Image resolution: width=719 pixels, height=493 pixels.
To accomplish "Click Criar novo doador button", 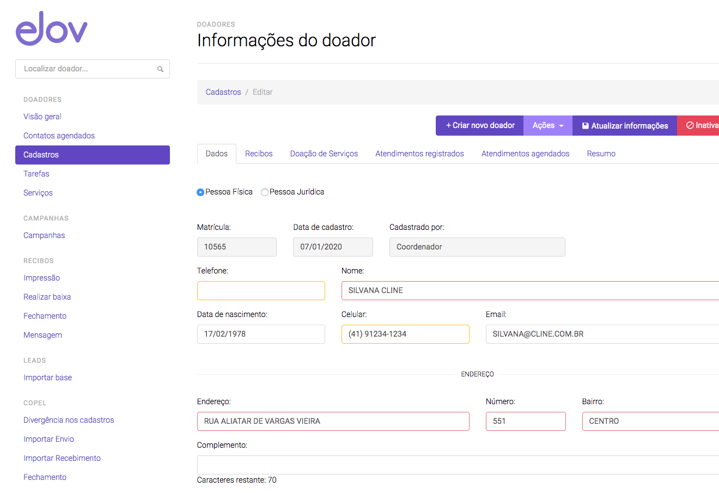I will [x=479, y=126].
